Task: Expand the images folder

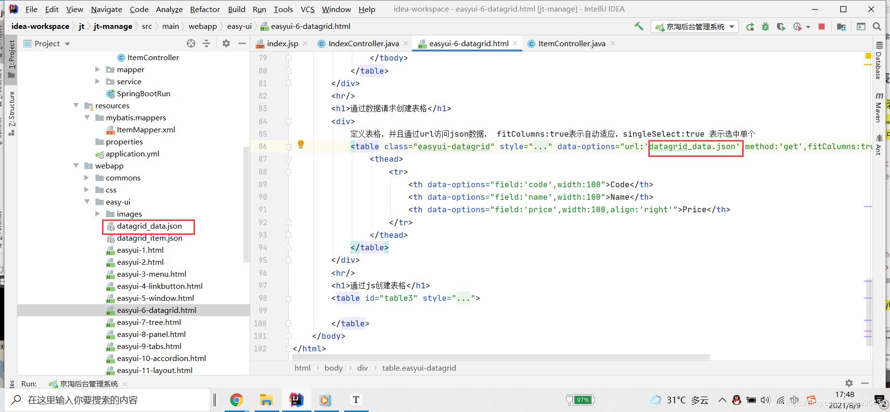Action: pyautogui.click(x=97, y=214)
